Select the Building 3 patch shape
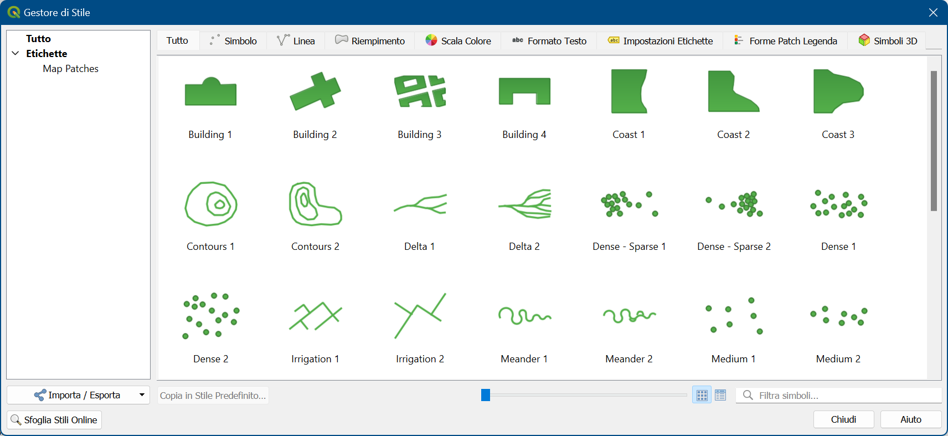 [420, 104]
